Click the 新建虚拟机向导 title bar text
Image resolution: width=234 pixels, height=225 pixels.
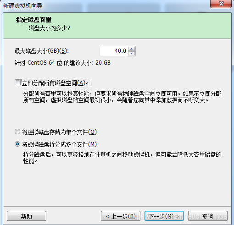(22, 6)
